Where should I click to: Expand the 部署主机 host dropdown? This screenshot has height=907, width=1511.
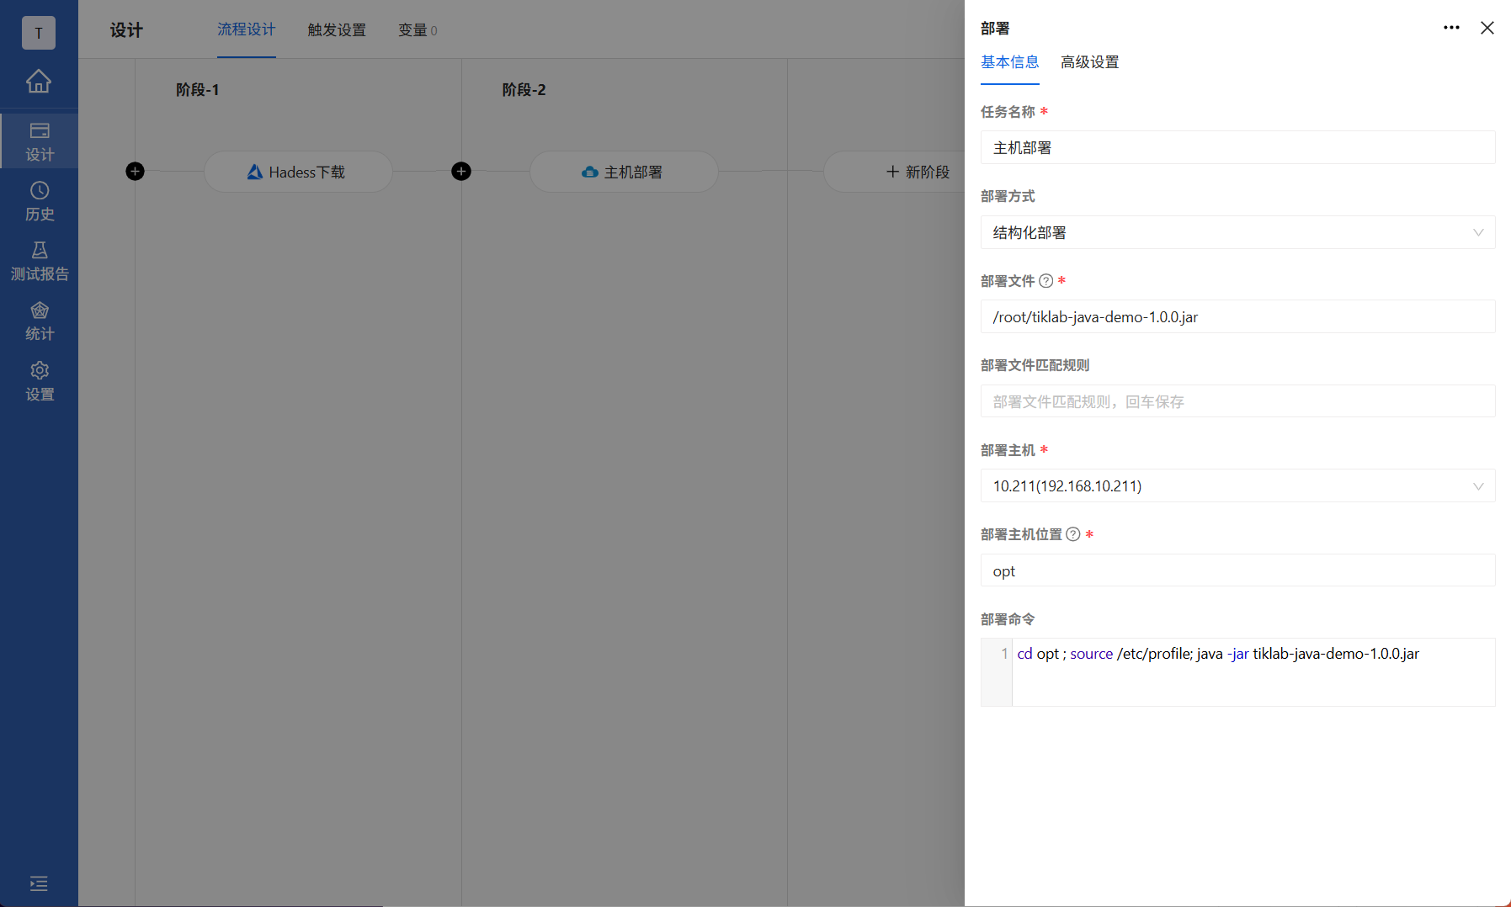1237,485
